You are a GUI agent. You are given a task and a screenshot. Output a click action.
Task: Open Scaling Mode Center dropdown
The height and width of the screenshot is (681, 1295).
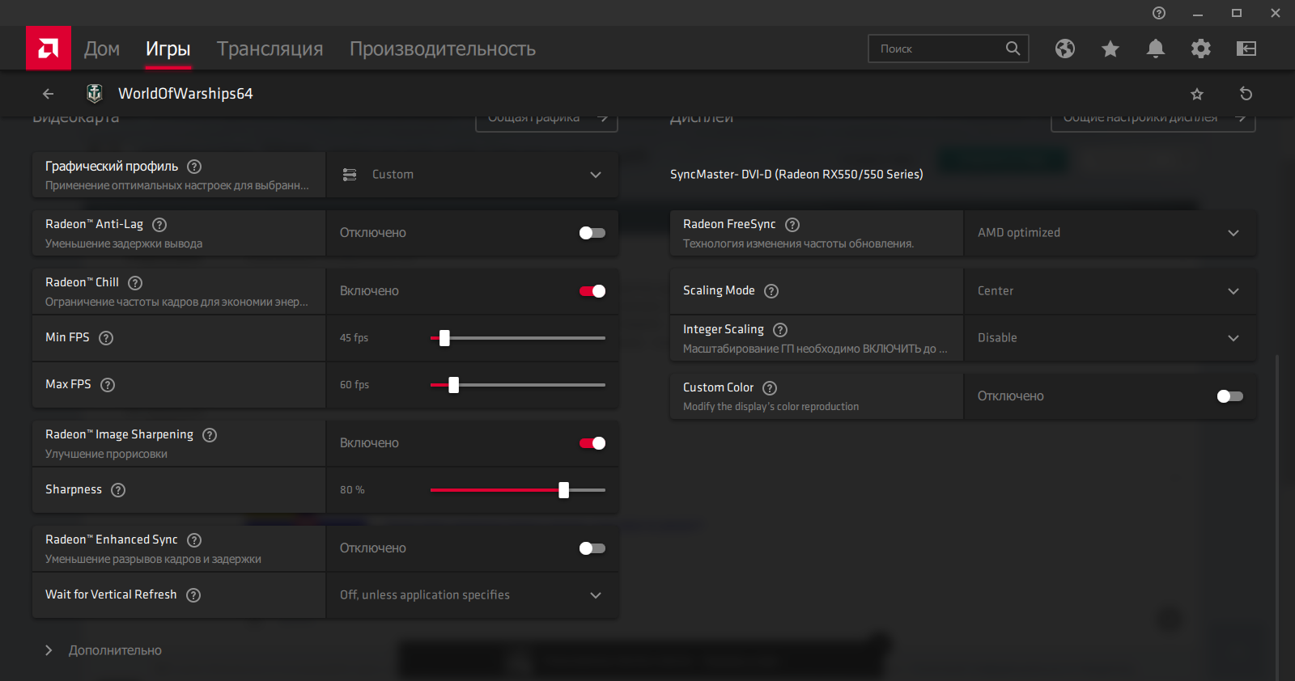[x=1110, y=291]
